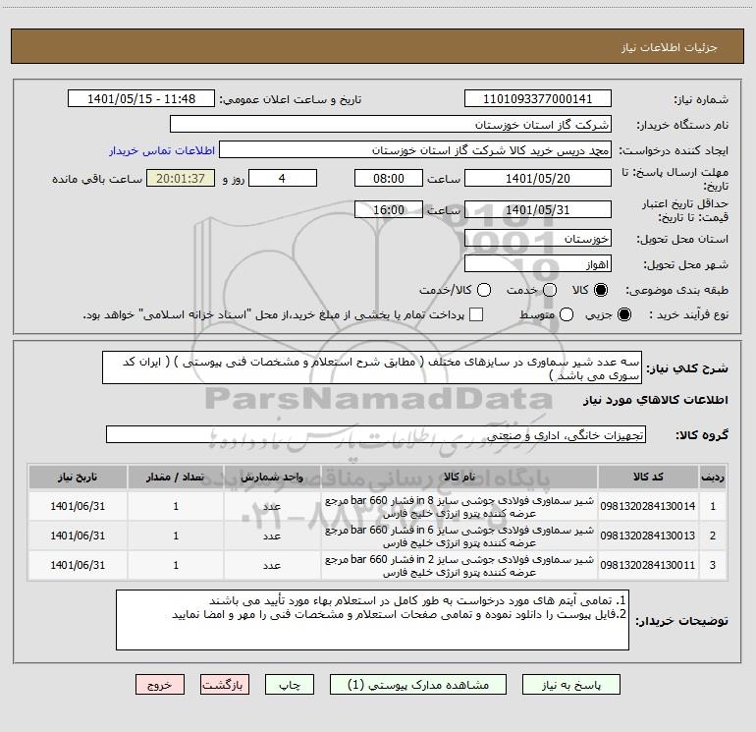This screenshot has height=732, width=756.
Task: Click the buyer name field شرکت گاز استان خوزستان
Action: pyautogui.click(x=391, y=125)
